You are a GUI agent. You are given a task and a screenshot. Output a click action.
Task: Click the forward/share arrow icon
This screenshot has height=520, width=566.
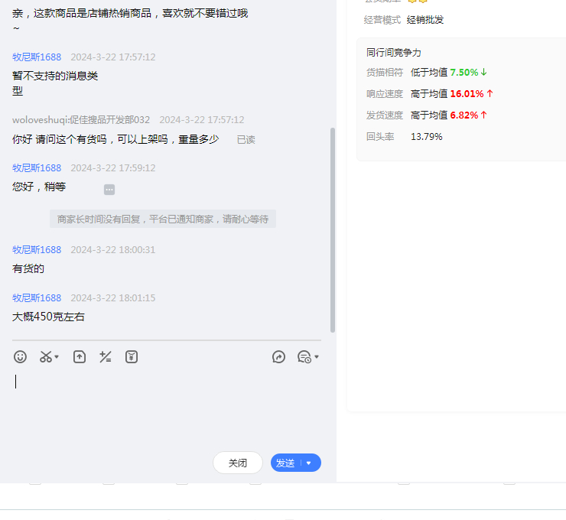pyautogui.click(x=279, y=357)
